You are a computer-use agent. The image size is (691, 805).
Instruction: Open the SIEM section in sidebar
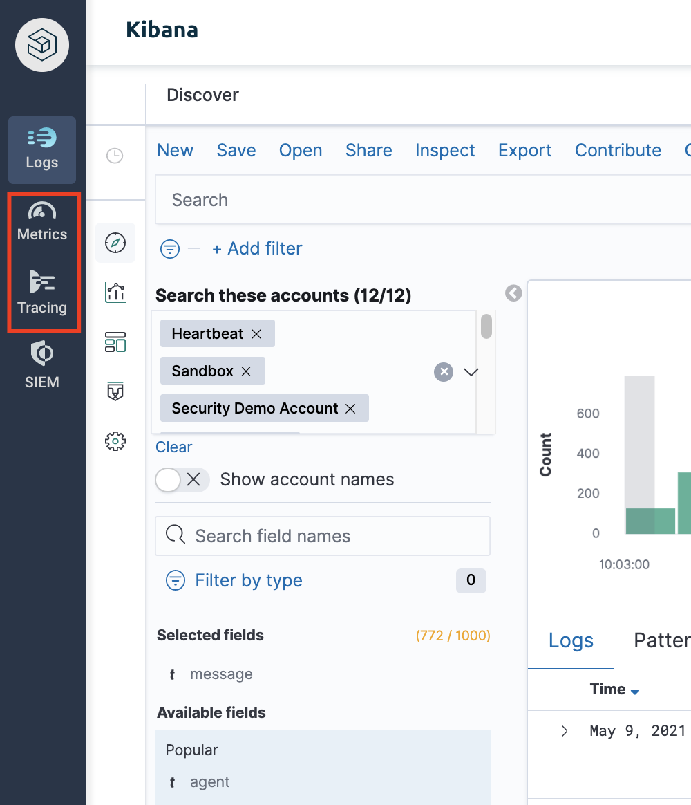[42, 365]
